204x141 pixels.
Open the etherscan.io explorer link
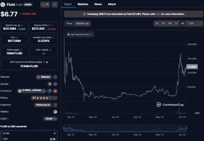(43, 105)
